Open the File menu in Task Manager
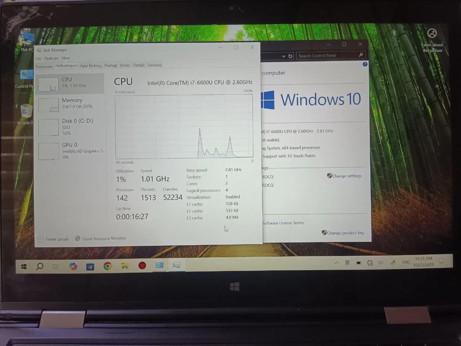The image size is (461, 346). (38, 59)
